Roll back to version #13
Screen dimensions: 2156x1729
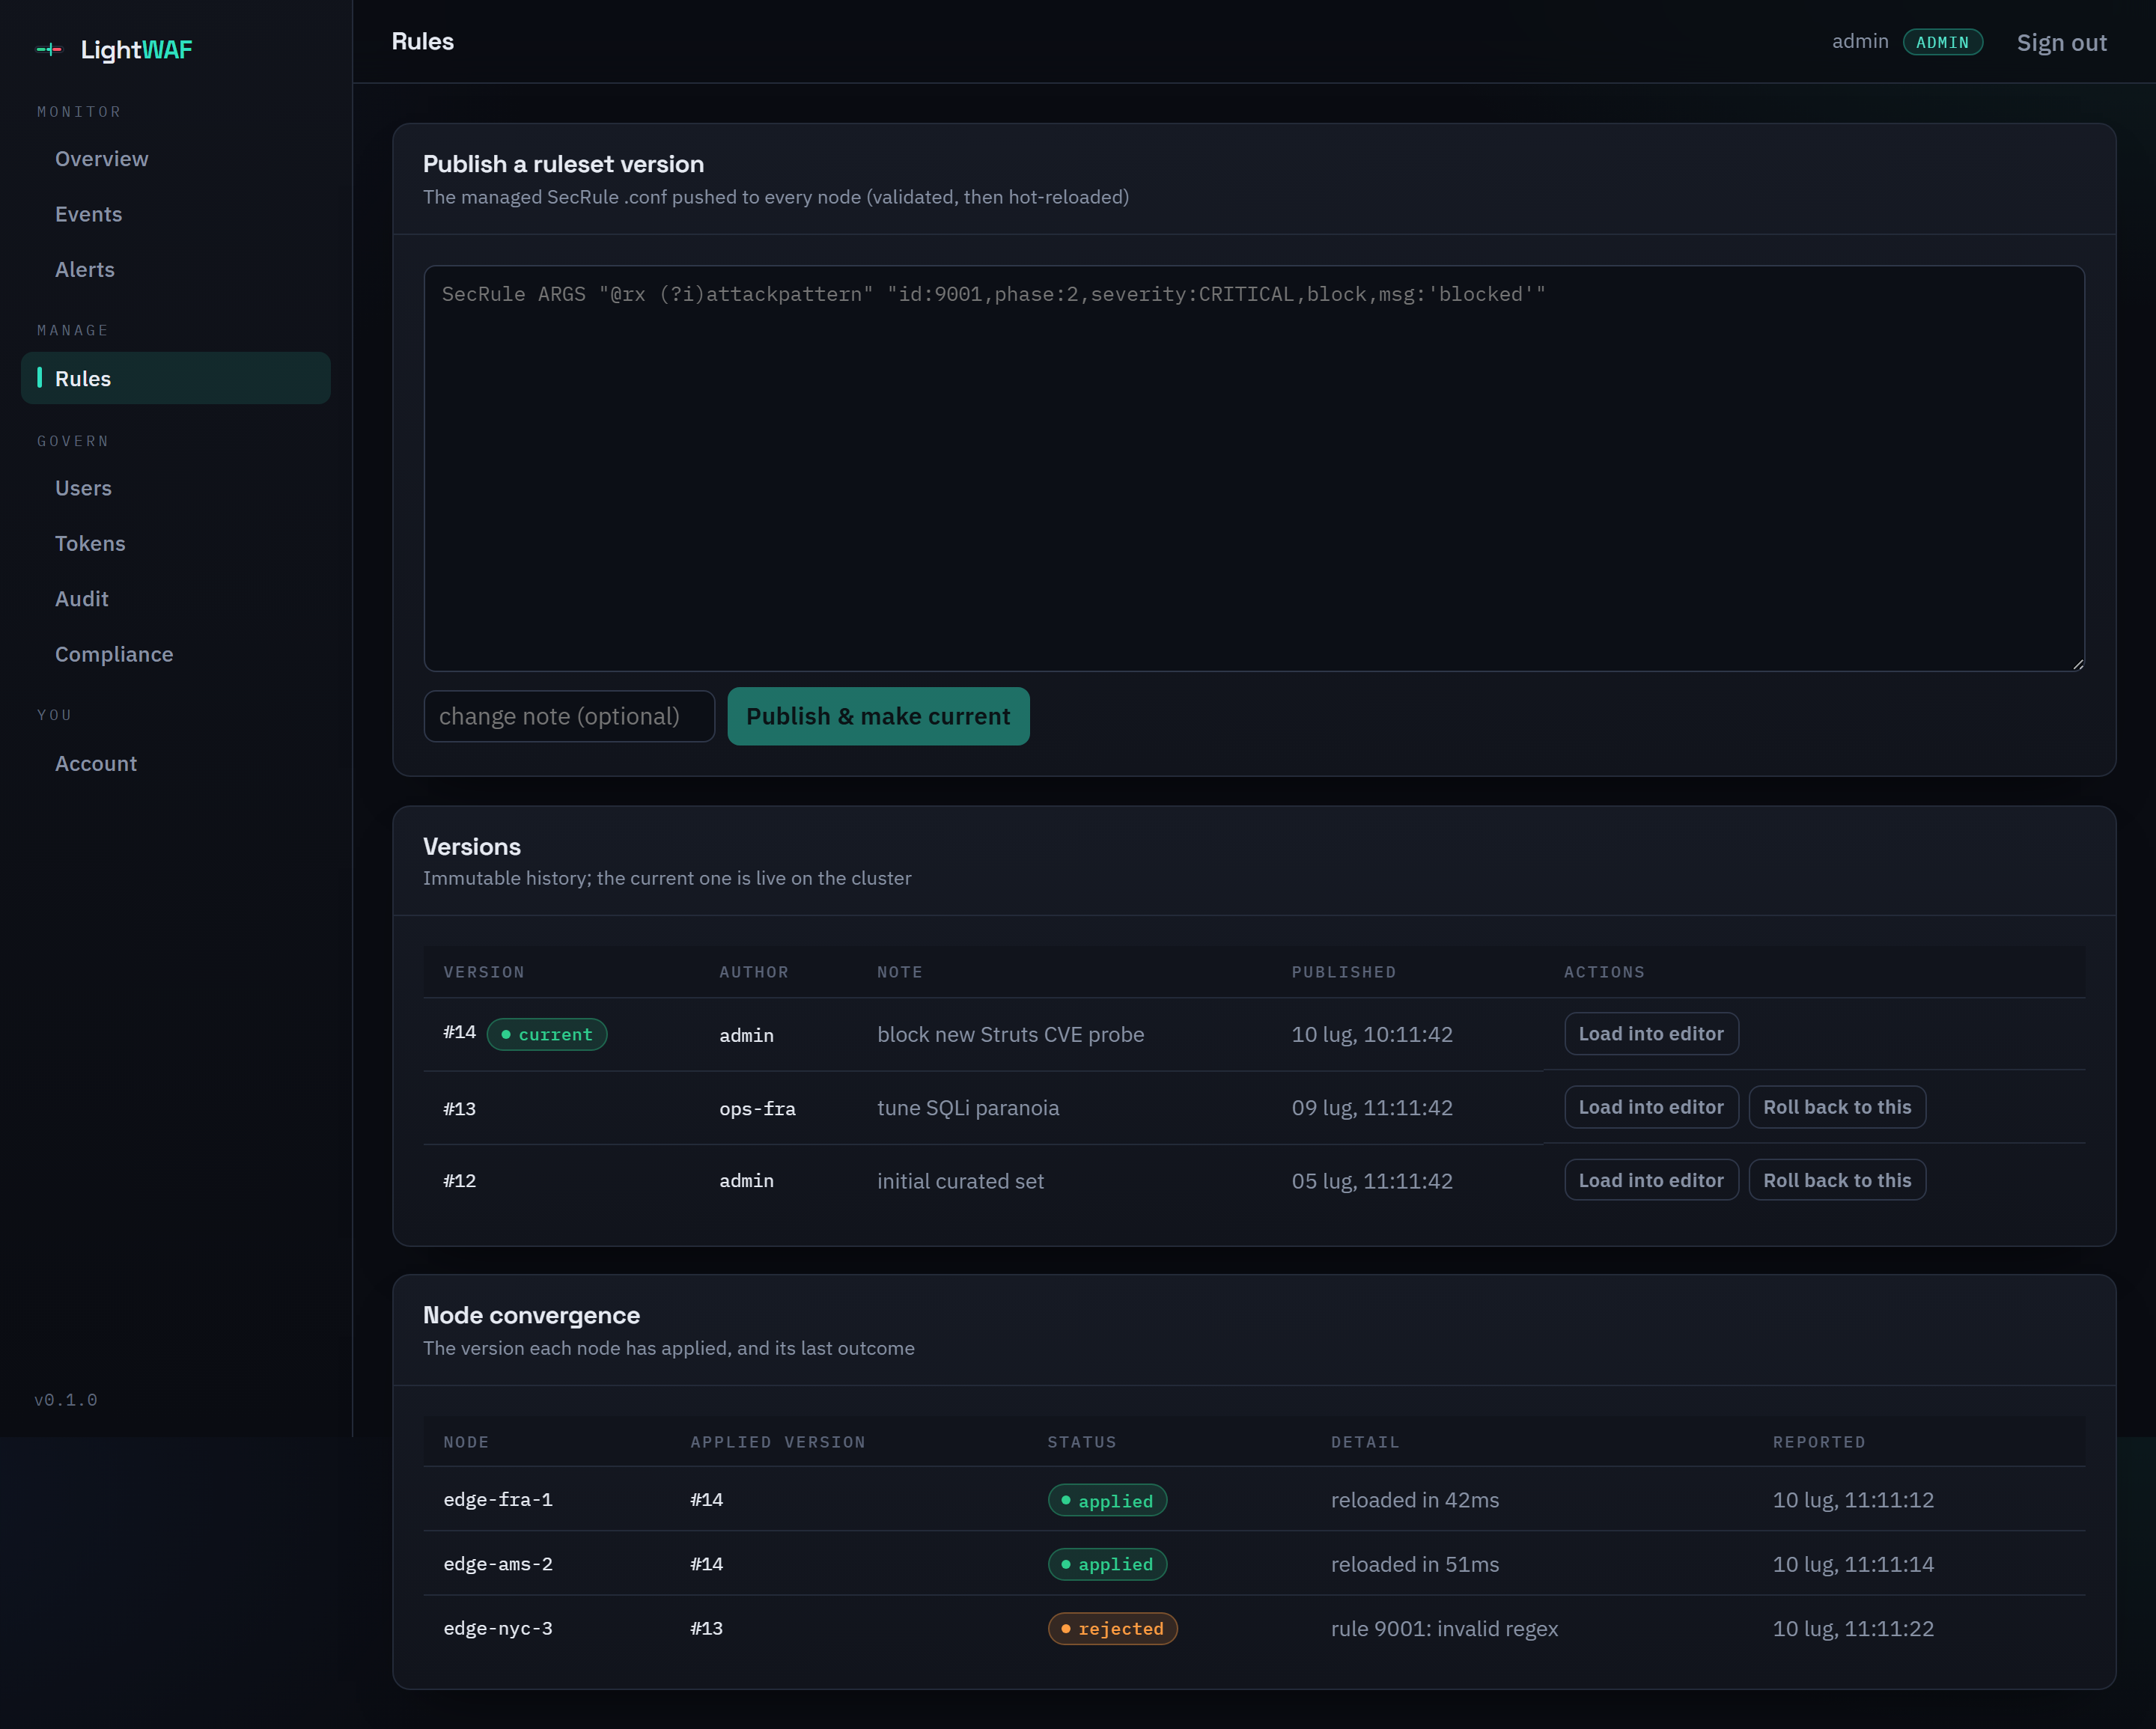pyautogui.click(x=1837, y=1107)
